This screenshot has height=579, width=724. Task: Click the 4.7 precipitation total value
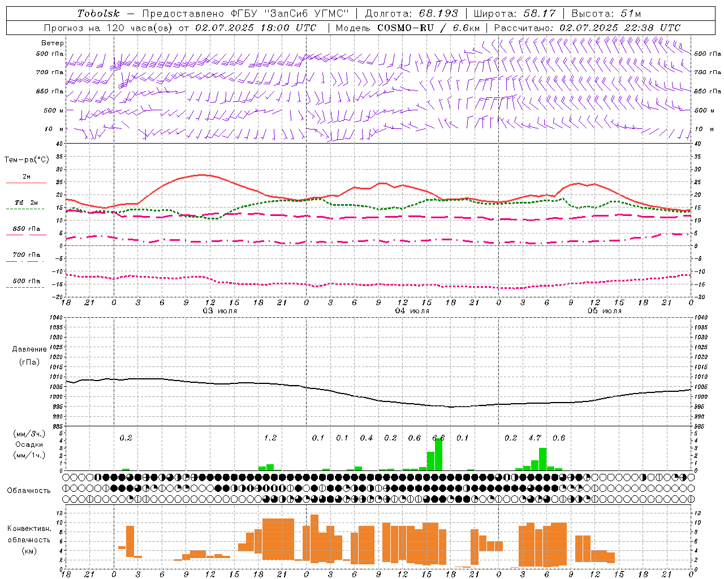pos(535,438)
